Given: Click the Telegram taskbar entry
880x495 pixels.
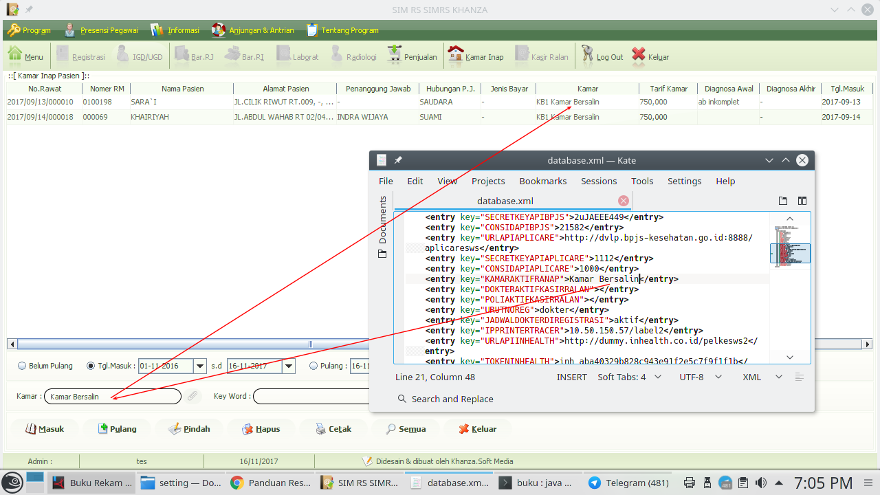Looking at the screenshot, I should point(628,483).
